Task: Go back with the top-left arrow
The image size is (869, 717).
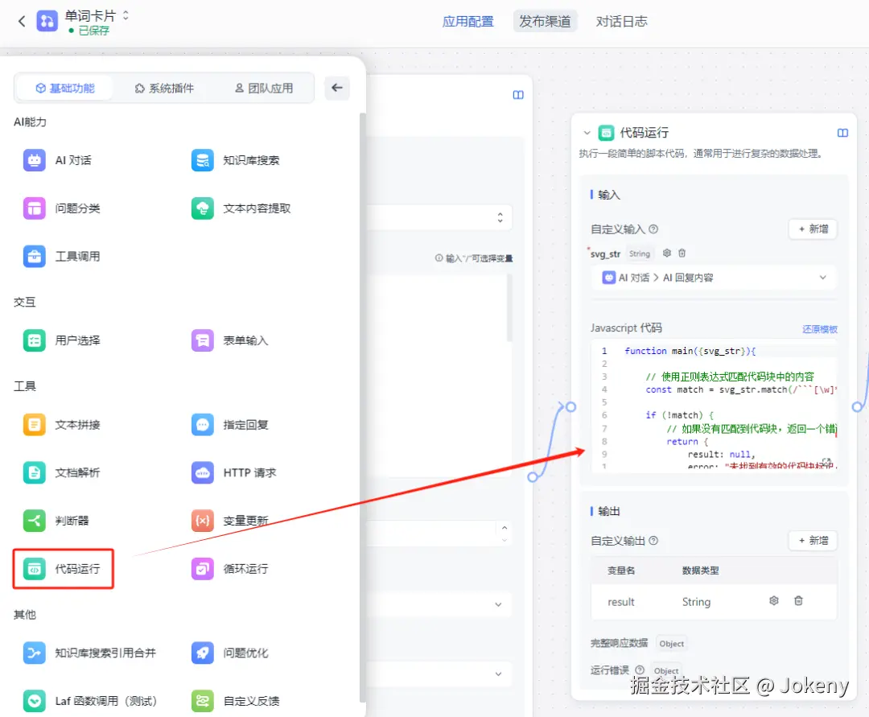Action: coord(22,22)
